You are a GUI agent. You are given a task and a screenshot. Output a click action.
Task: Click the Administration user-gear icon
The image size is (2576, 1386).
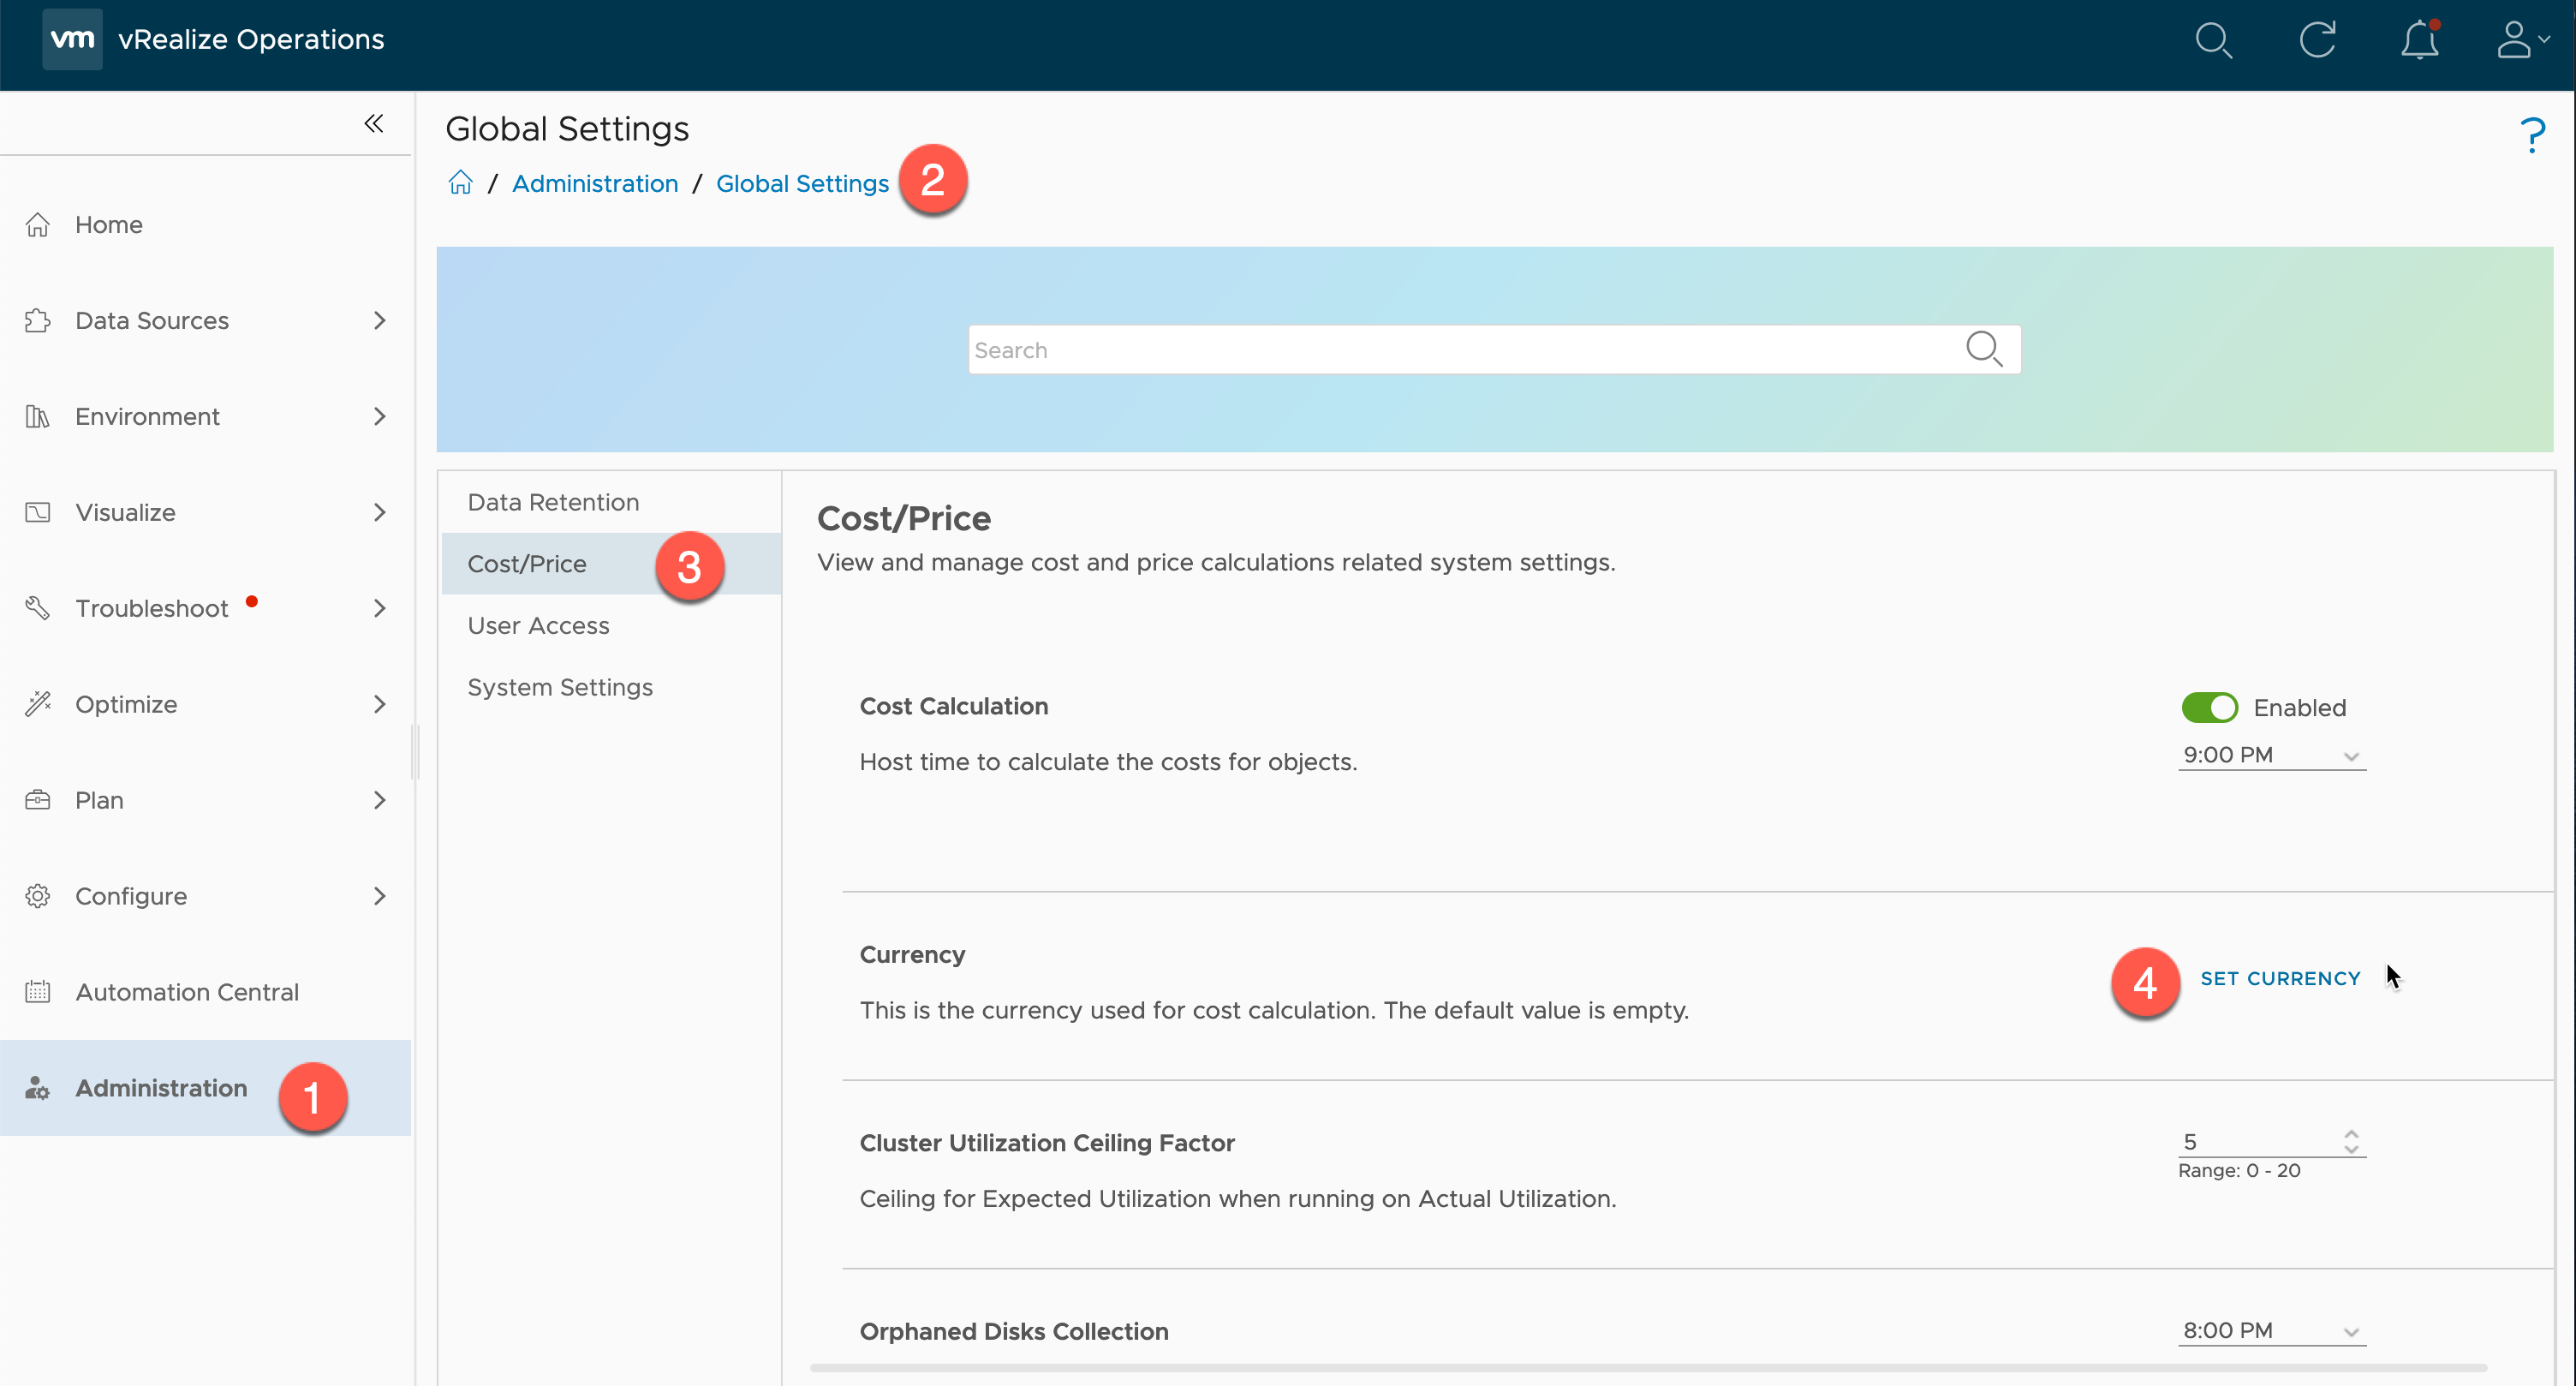pyautogui.click(x=38, y=1089)
